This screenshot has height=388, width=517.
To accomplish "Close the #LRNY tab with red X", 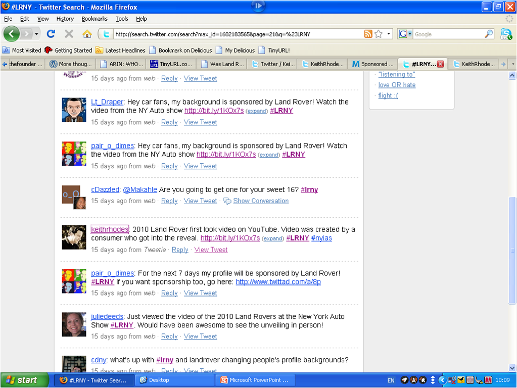I will [x=440, y=64].
